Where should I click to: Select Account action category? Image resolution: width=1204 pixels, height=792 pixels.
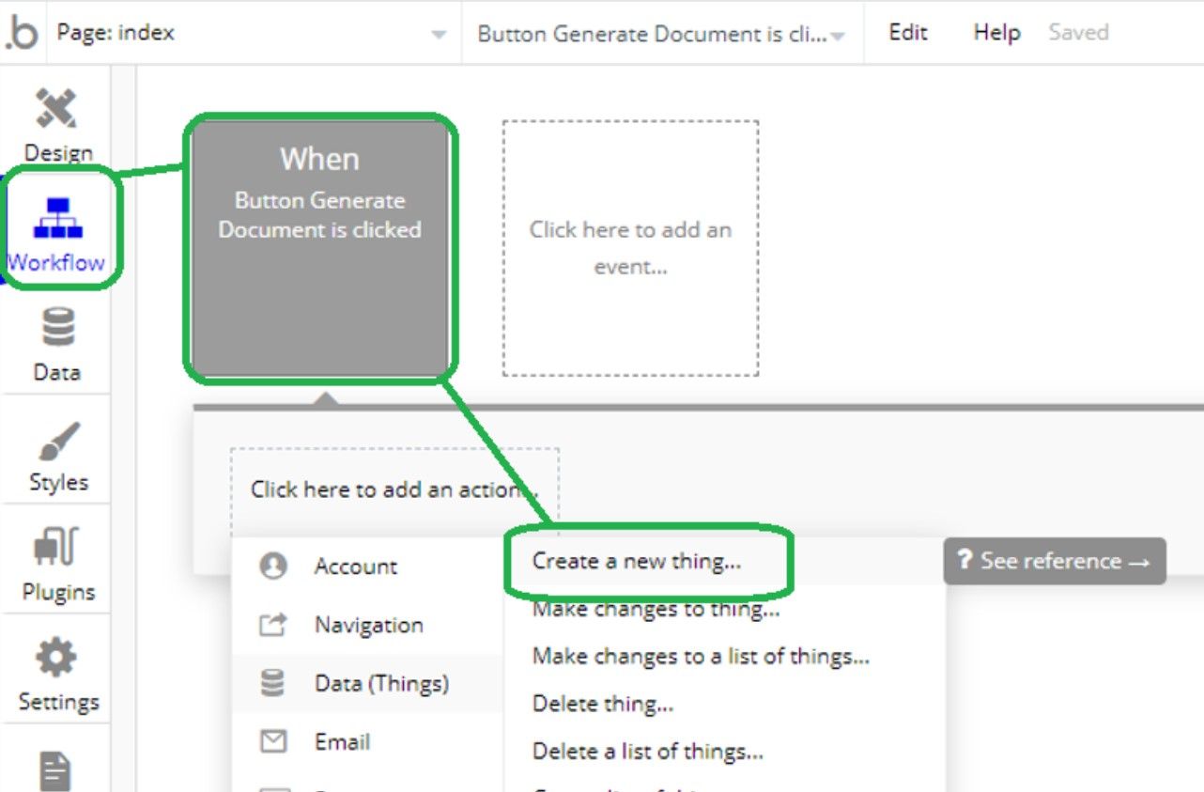point(368,567)
